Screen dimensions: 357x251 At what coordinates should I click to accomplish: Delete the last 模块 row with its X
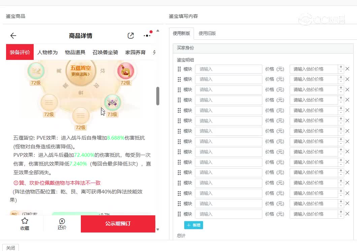tap(347, 214)
